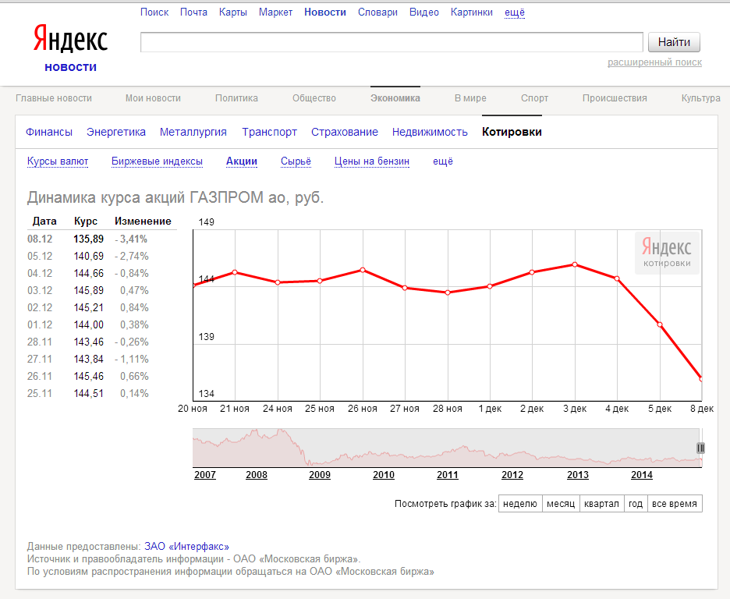
Task: Click the Курс column header
Action: (86, 221)
